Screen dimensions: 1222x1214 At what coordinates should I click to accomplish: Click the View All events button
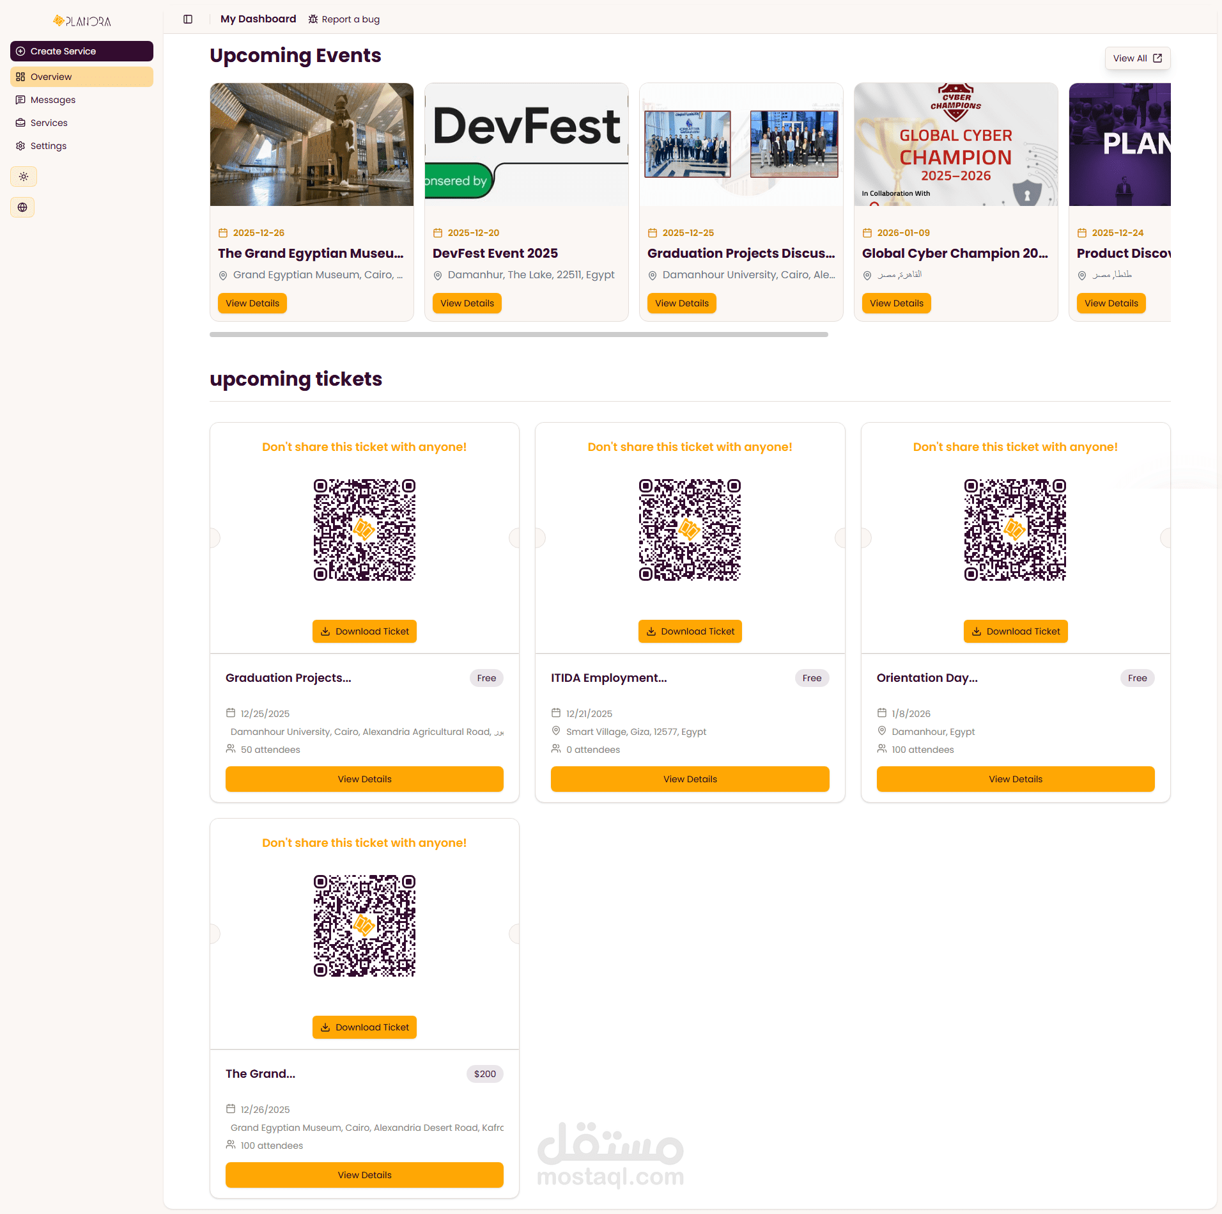pos(1138,58)
